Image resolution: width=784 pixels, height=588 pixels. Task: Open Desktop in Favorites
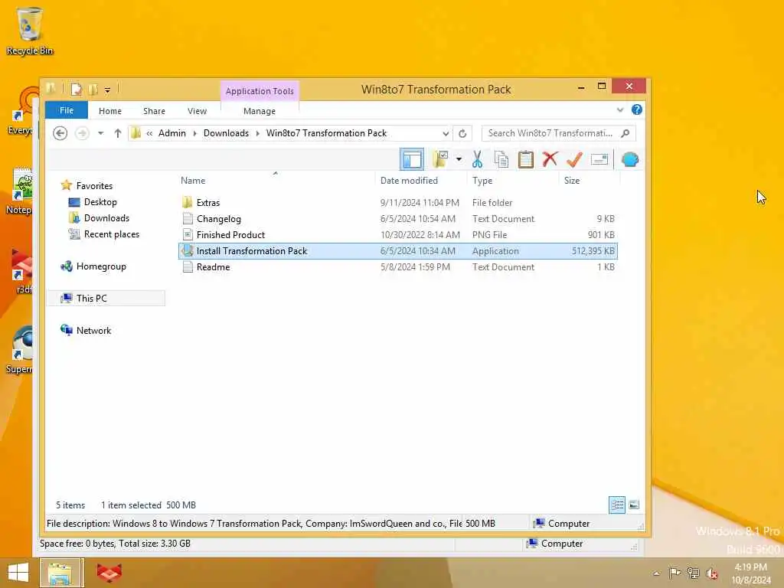[x=100, y=202]
